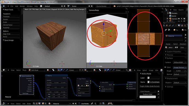The height and width of the screenshot is (106, 189).
Task: Click the pivot point icon in left viewport header
Action: tap(53, 70)
